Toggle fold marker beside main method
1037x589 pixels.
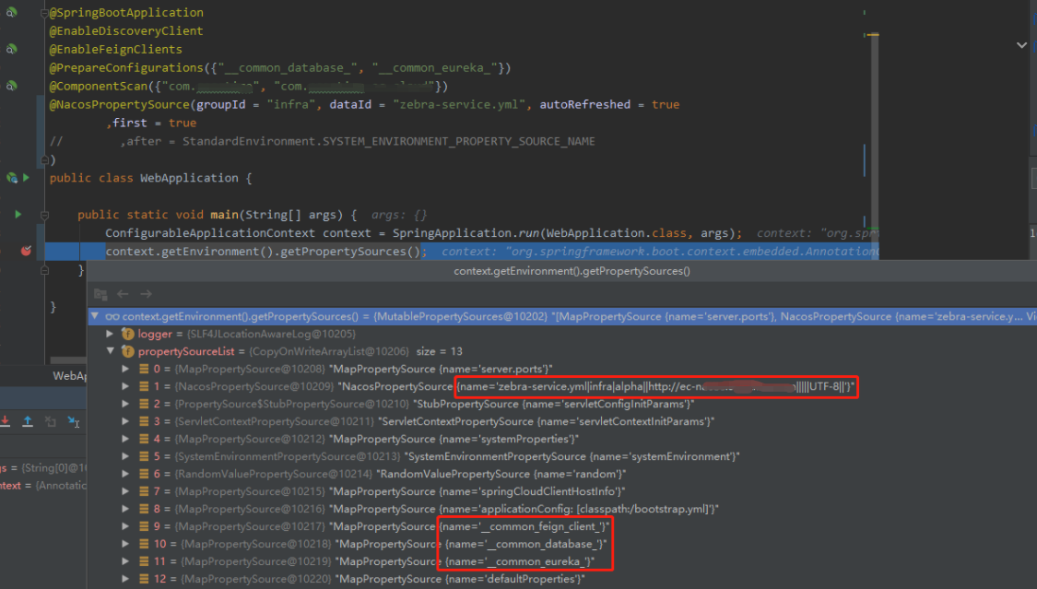(44, 215)
